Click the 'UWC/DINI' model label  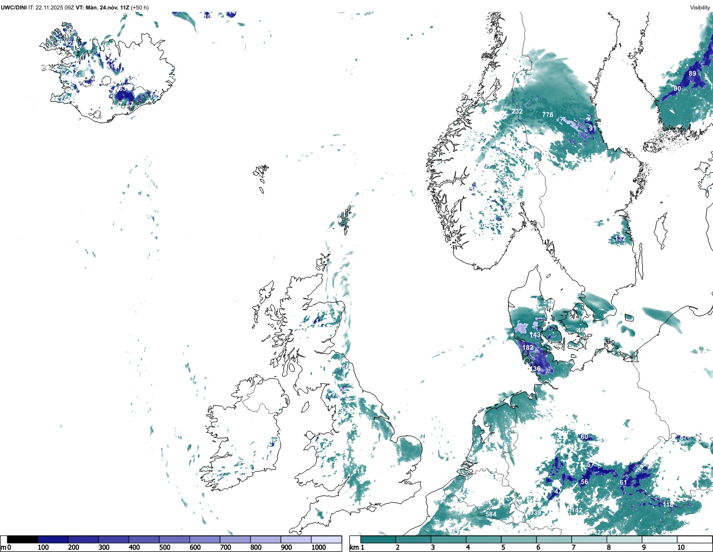click(14, 8)
